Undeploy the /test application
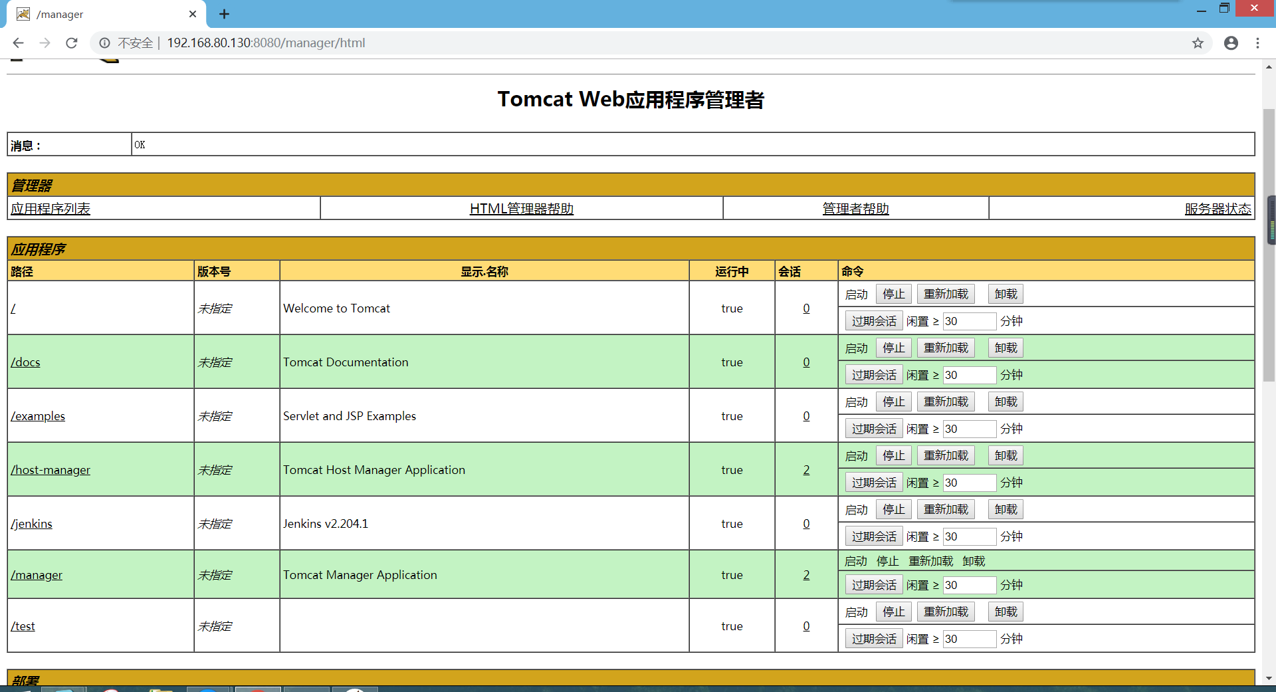This screenshot has height=692, width=1276. click(1006, 612)
